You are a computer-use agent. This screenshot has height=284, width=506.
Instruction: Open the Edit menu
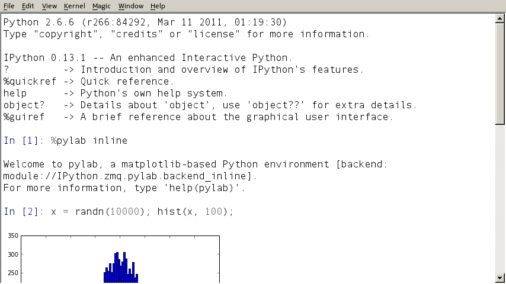[x=28, y=6]
